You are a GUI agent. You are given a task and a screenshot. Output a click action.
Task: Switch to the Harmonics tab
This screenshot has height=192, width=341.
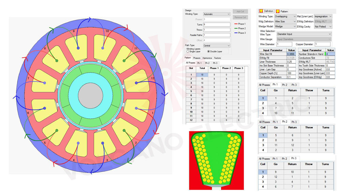[207, 58]
